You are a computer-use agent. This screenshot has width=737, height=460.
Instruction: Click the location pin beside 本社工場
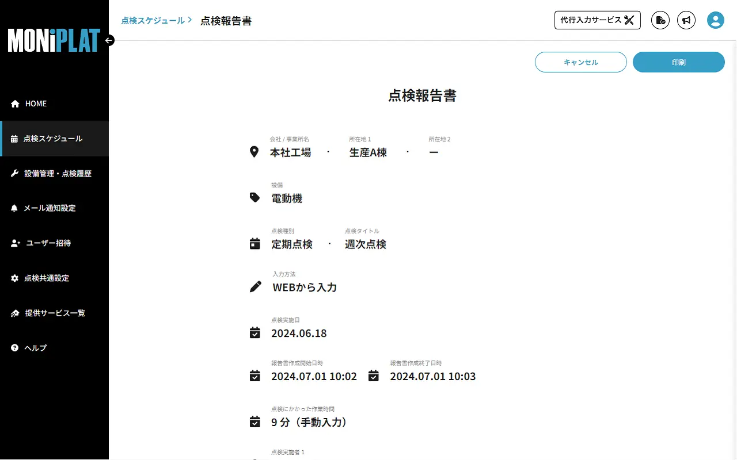coord(255,151)
